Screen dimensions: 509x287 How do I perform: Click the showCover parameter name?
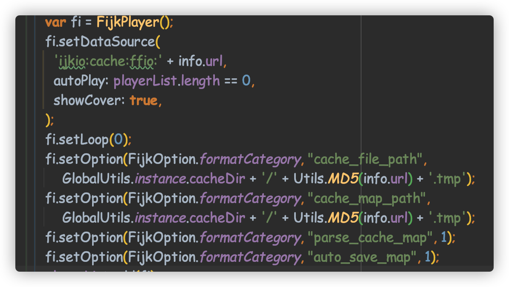pos(87,100)
